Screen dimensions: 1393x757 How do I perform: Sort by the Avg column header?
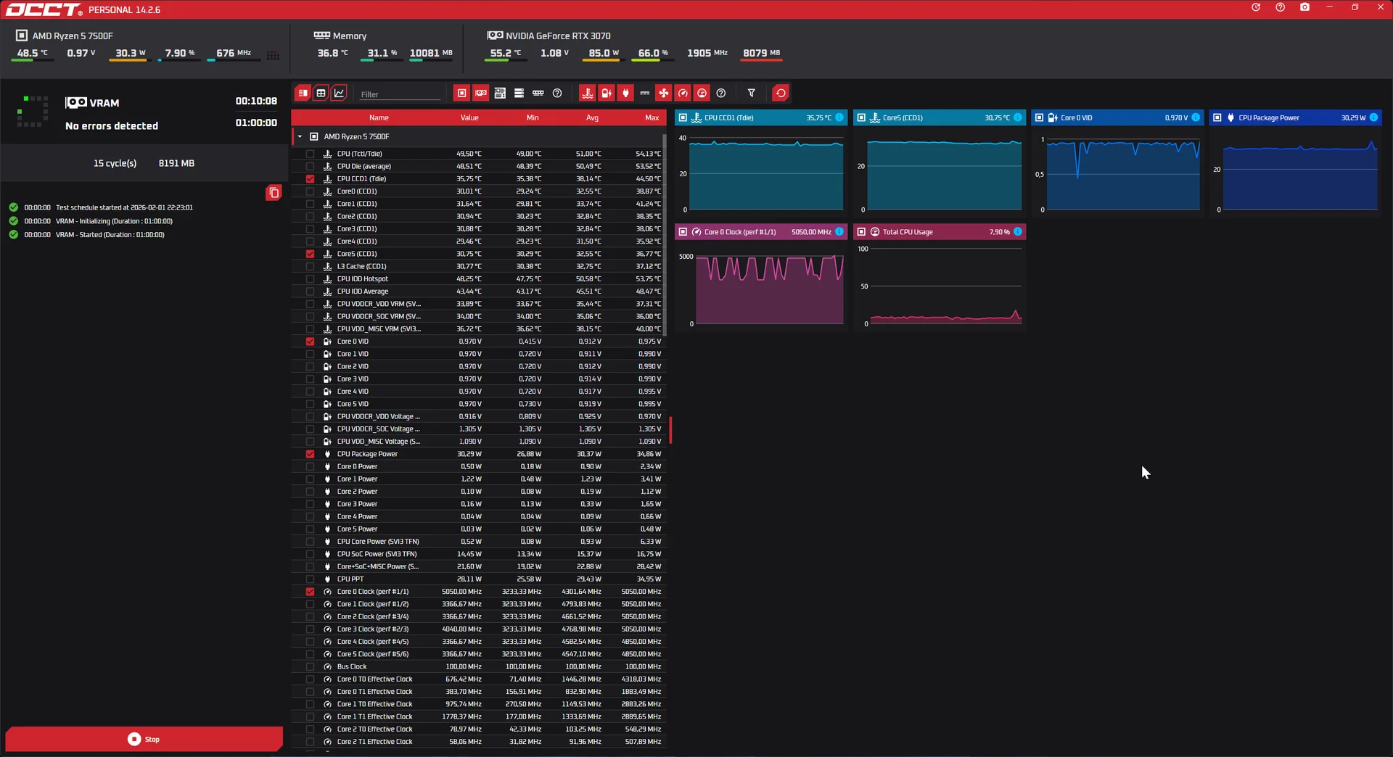[x=592, y=117]
